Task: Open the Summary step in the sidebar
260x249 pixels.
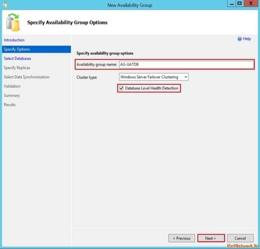Action: pos(12,95)
